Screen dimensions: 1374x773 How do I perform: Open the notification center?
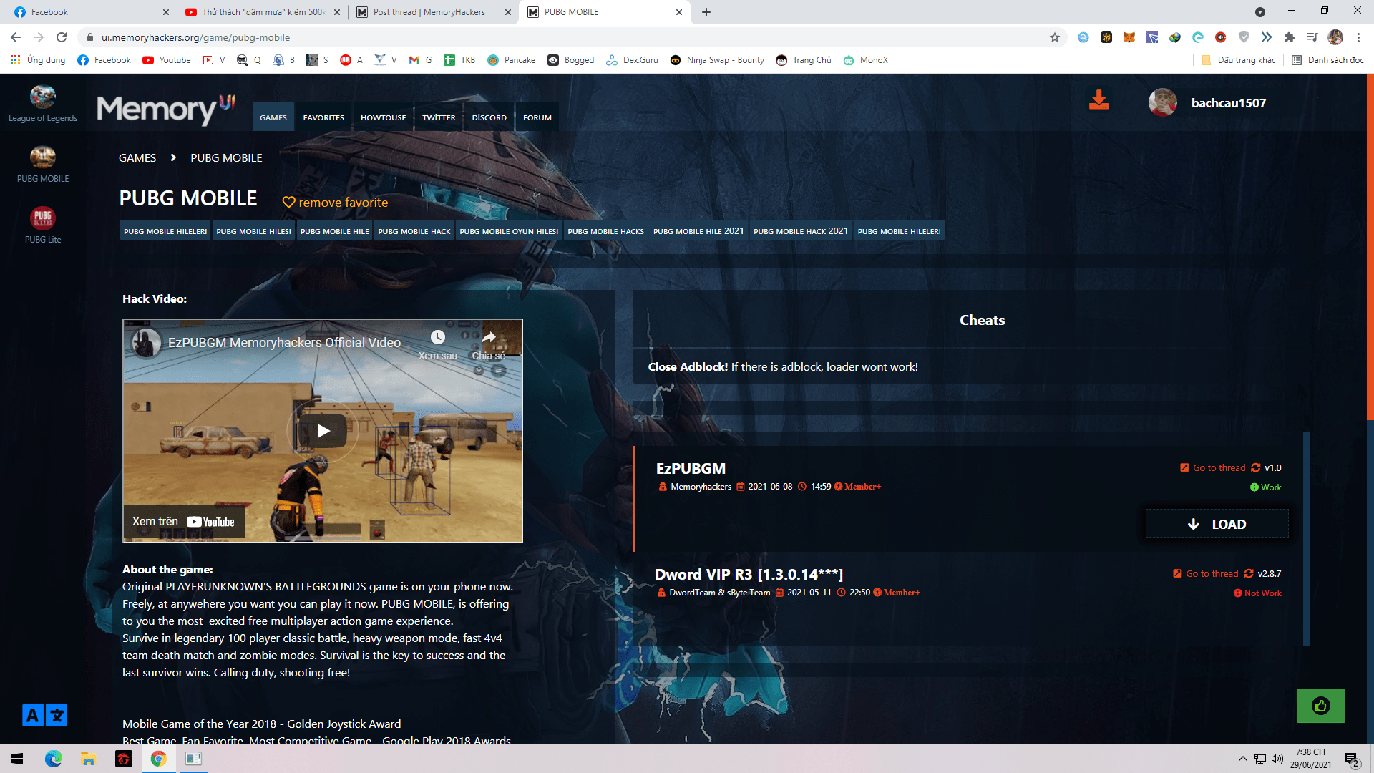tap(1352, 759)
